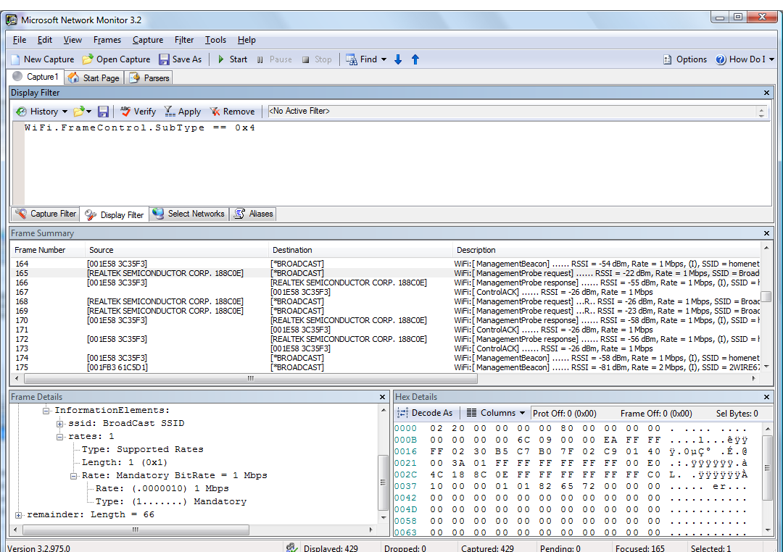783x552 pixels.
Task: Open the load filter dropdown arrow
Action: (x=89, y=112)
